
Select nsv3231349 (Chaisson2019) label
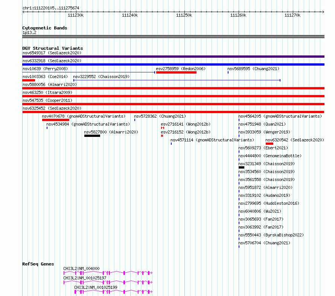[266, 164]
